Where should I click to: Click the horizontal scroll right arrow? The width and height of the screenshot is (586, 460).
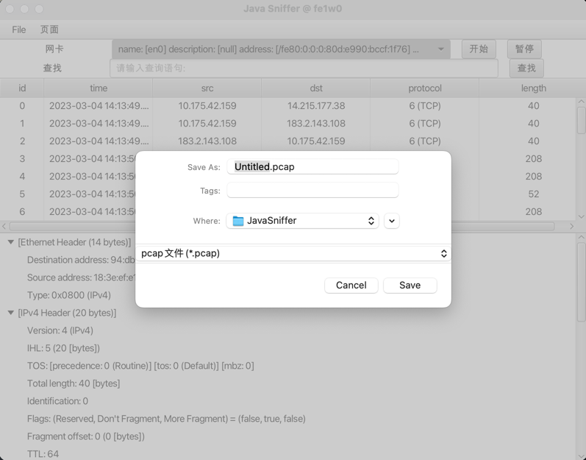pyautogui.click(x=572, y=226)
